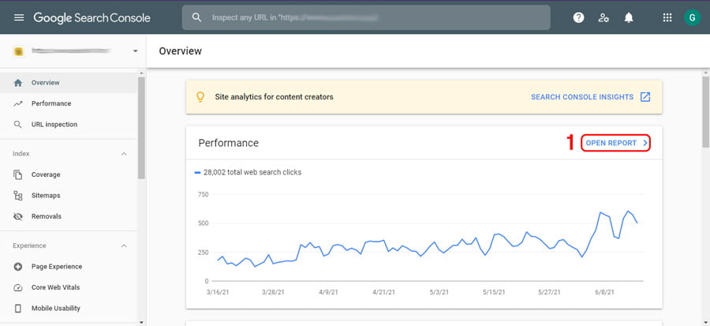Click the Sitemaps tree icon

click(17, 196)
